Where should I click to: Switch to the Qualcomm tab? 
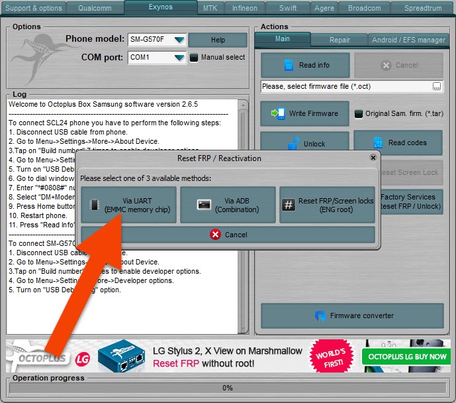coord(95,8)
